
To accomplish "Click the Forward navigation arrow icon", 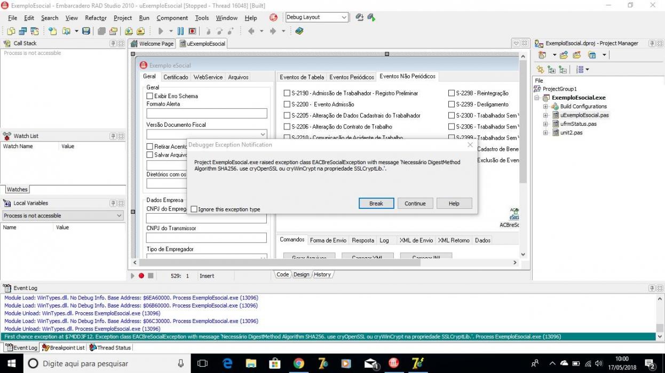I will coord(273,31).
